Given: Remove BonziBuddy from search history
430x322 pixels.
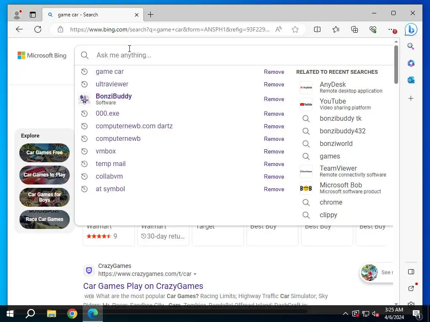Looking at the screenshot, I should tap(274, 99).
